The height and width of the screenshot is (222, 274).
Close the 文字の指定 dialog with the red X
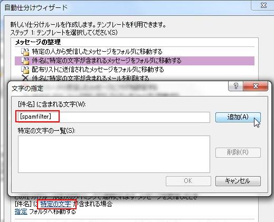click(x=256, y=86)
